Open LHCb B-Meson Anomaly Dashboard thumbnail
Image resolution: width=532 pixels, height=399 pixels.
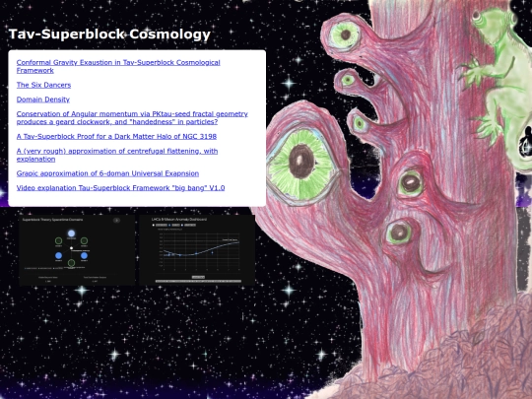[197, 250]
